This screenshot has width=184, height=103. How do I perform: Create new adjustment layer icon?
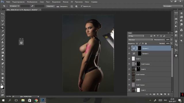tap(158, 94)
